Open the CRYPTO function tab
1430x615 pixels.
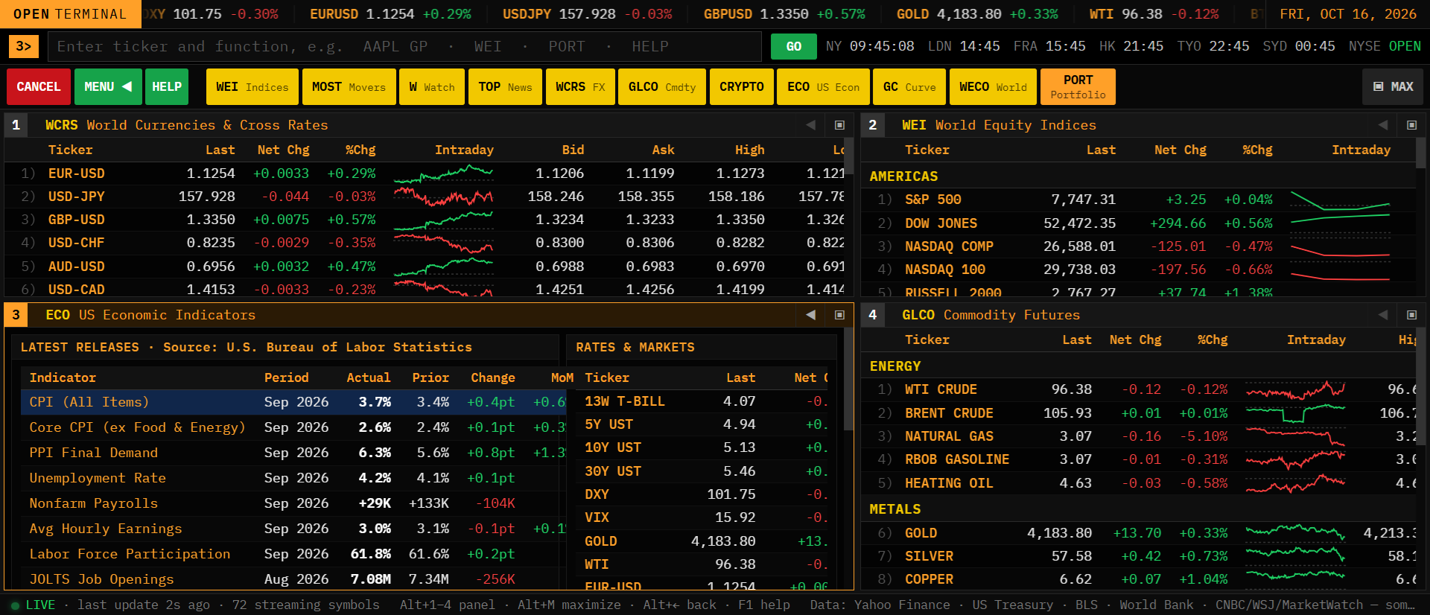(x=742, y=86)
